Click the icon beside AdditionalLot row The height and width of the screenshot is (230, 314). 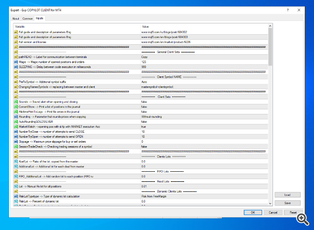point(16,167)
